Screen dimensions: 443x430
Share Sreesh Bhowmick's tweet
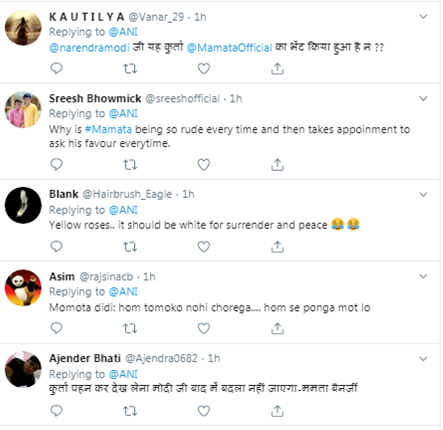point(278,165)
